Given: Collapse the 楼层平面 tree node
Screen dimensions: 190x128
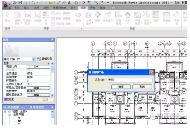Looking at the screenshot, I should tap(9, 115).
